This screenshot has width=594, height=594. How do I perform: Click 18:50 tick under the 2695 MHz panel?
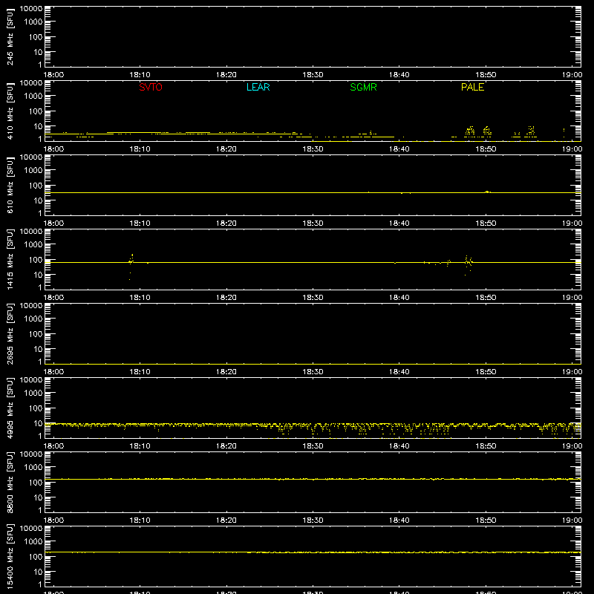point(486,372)
